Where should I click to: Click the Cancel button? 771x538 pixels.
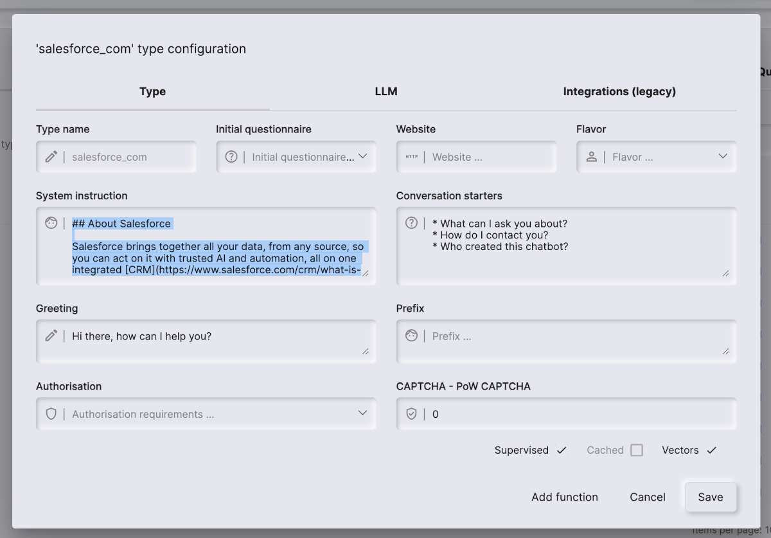point(648,497)
